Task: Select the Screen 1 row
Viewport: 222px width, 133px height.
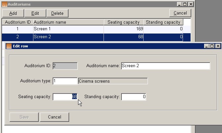Action: pos(68,29)
